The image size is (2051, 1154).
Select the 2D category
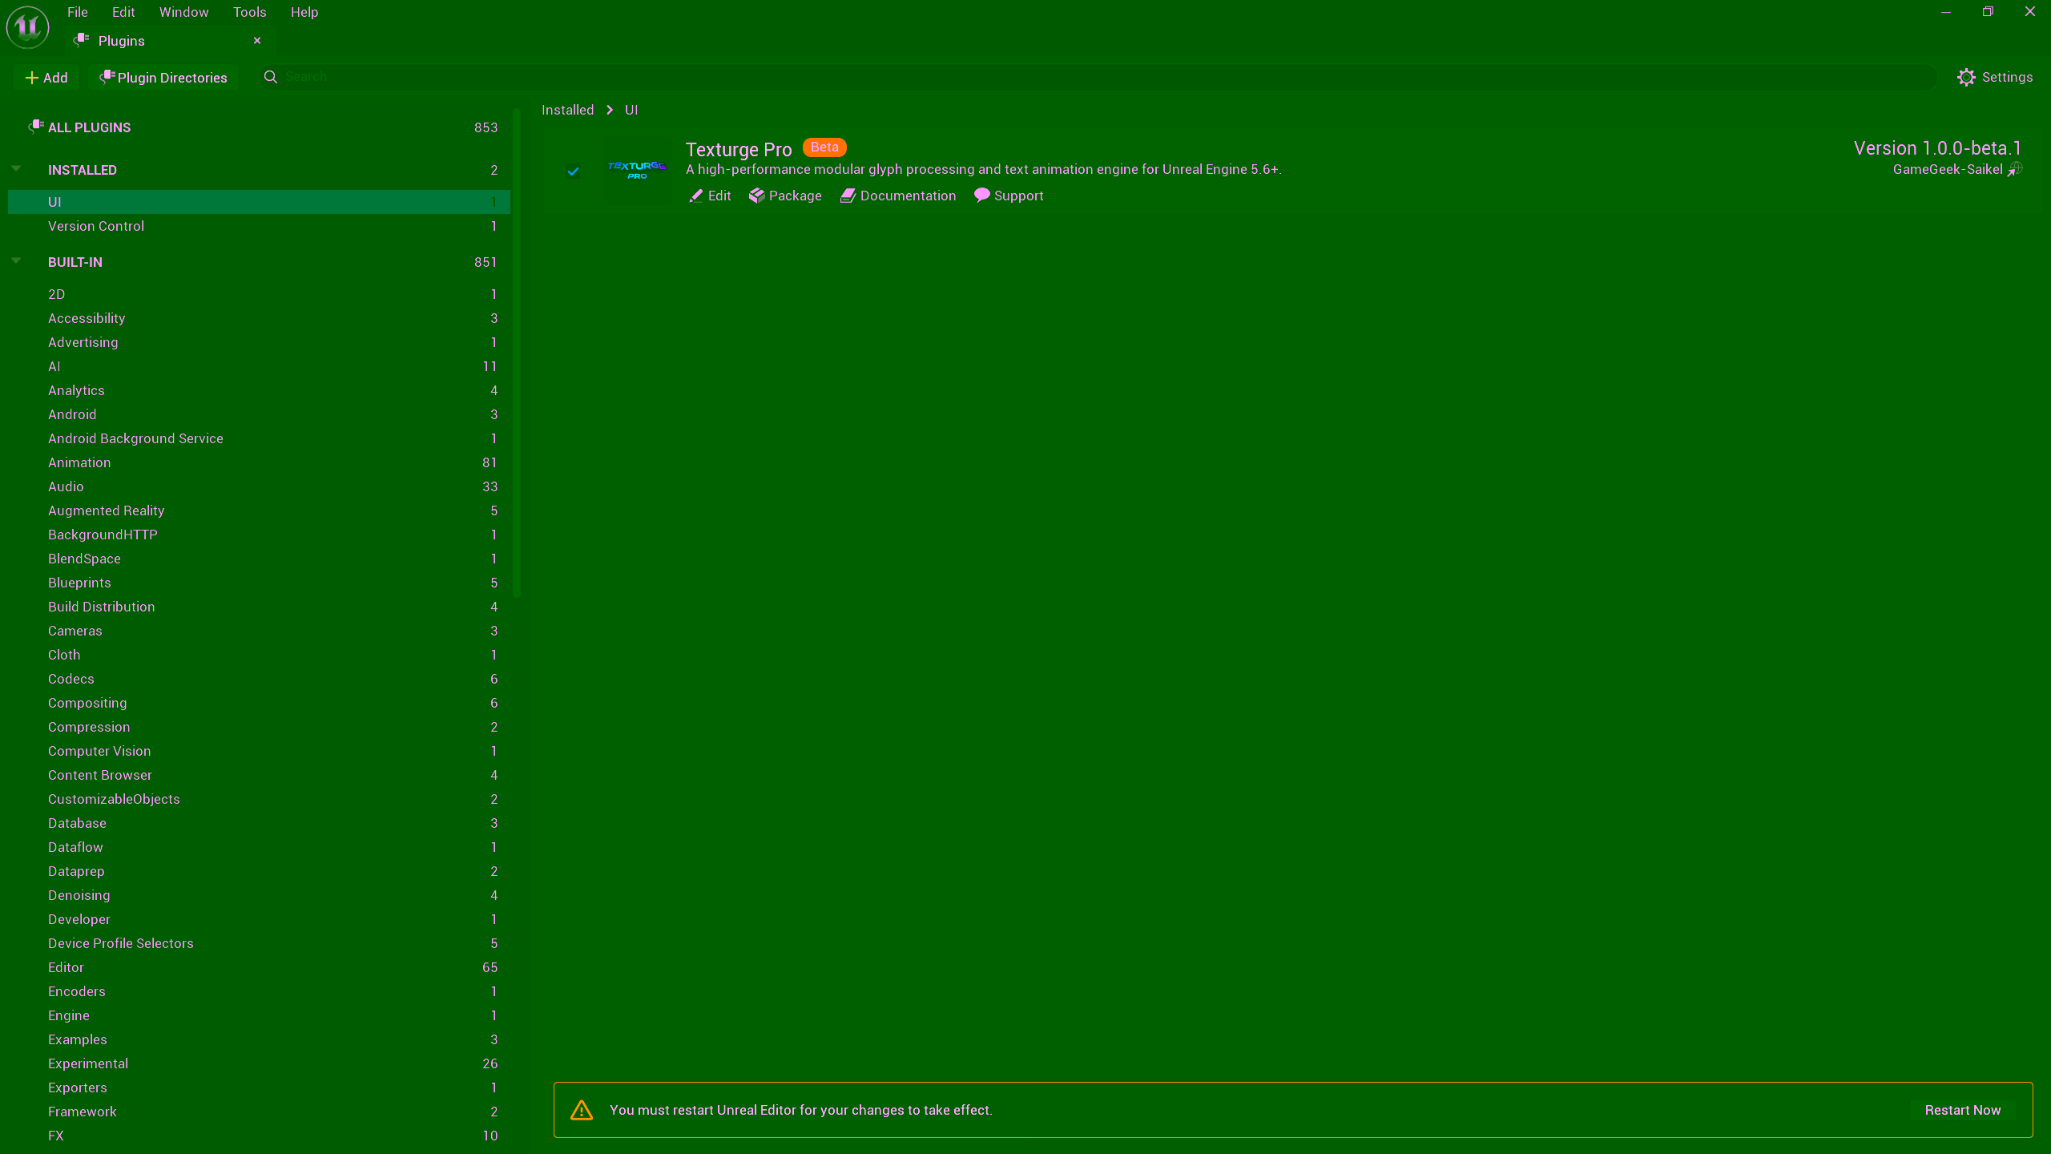[259, 294]
